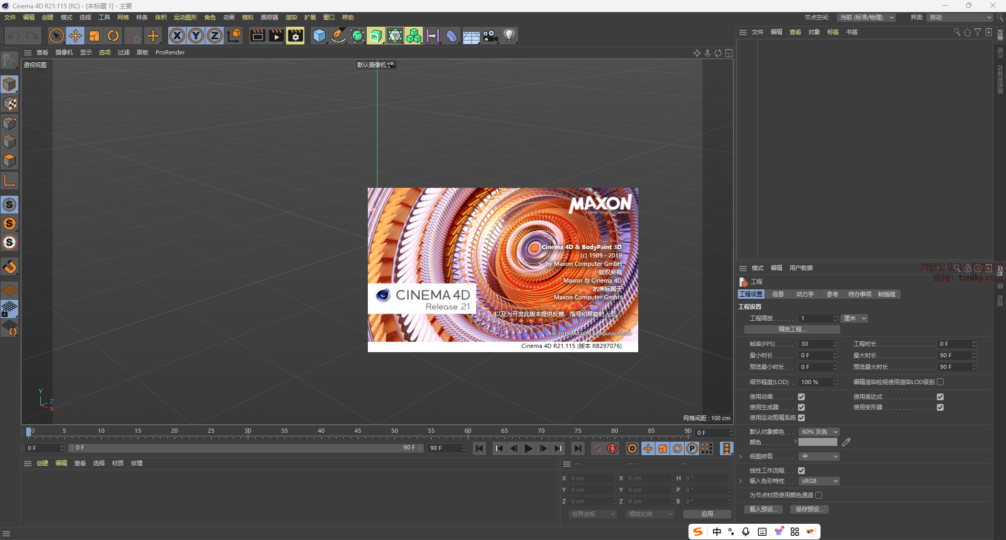Click the Camera object icon
Image resolution: width=1006 pixels, height=540 pixels.
[490, 36]
